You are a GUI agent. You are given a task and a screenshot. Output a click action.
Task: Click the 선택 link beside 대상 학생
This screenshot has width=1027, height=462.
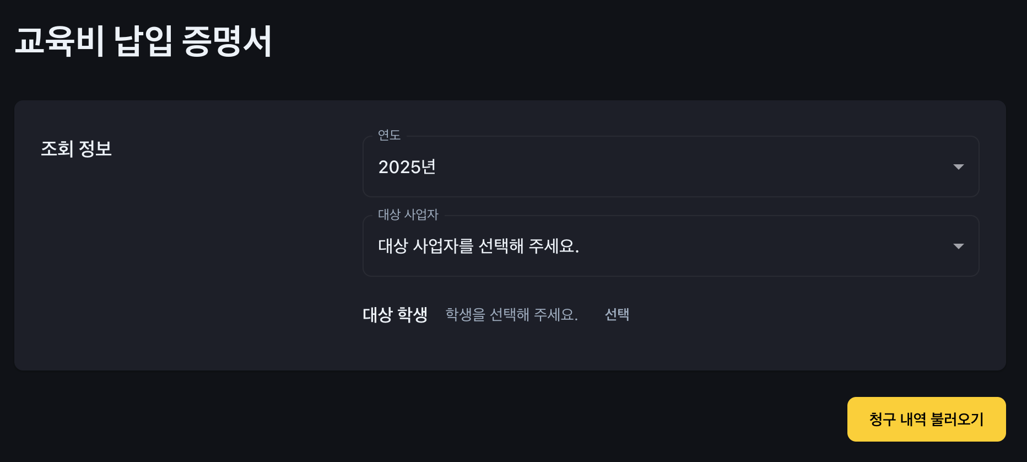point(617,314)
